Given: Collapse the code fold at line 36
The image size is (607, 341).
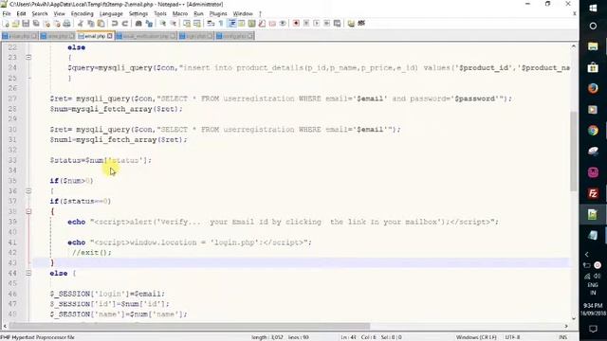Looking at the screenshot, I should coord(28,191).
